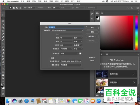140x105 pixels.
Task: Toggle Quick Mask mode icon
Action: [3, 91]
